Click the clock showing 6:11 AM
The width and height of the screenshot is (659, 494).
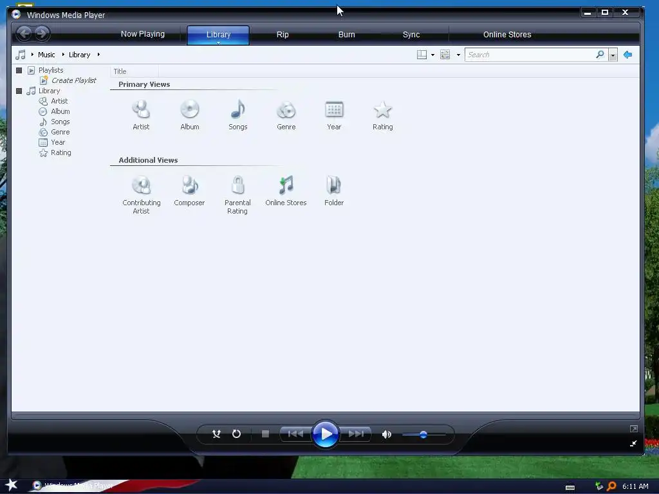point(635,486)
